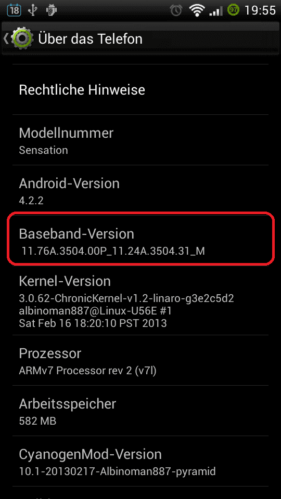Tap the Über das Telefon title

90,39
